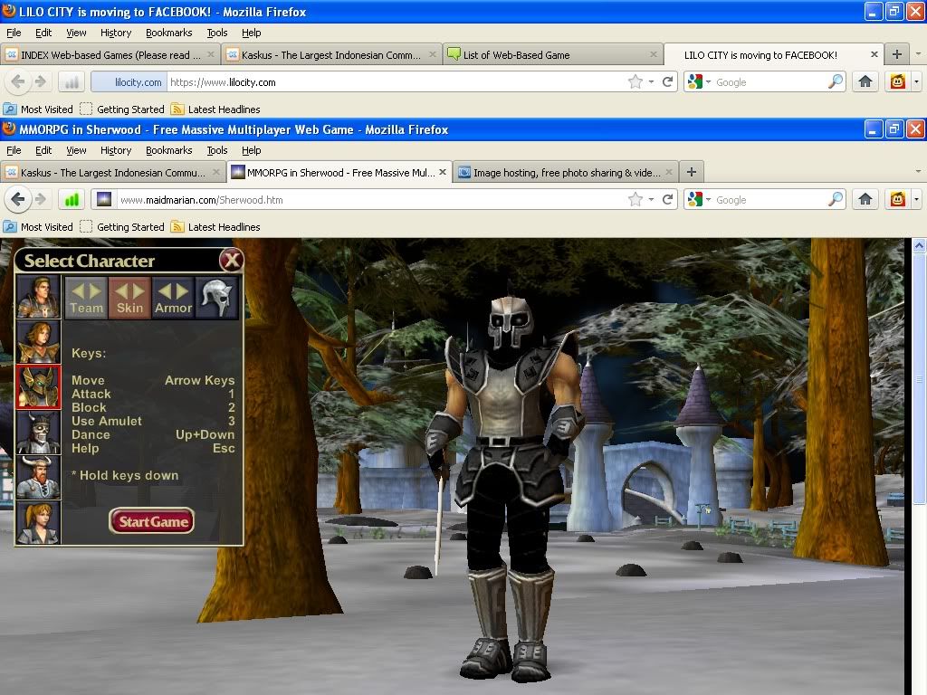This screenshot has height=695, width=927.
Task: Open Latest Headlines in LILO CITY window bookmarks
Action: click(x=215, y=109)
